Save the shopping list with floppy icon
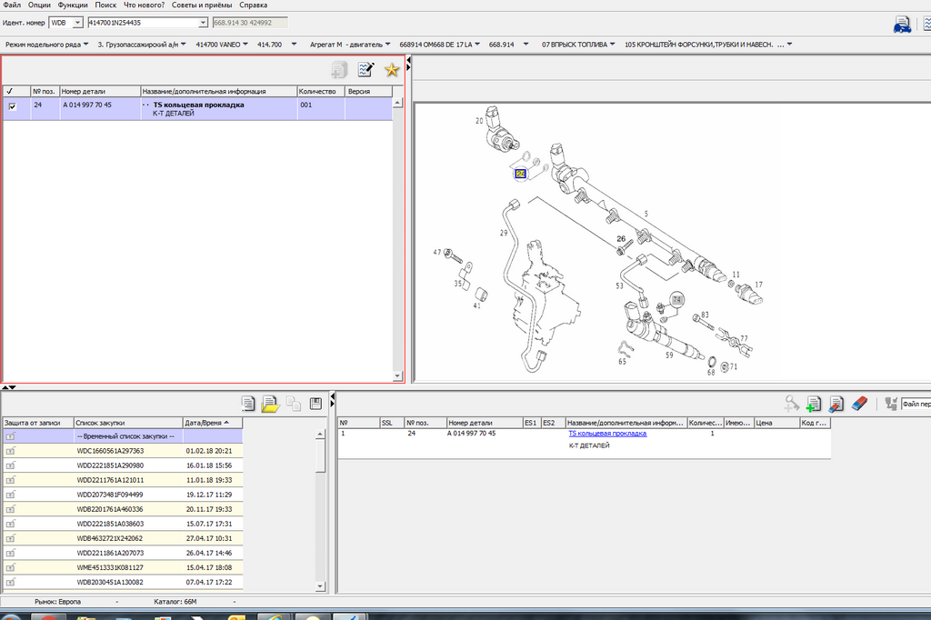931x620 pixels. tap(316, 405)
